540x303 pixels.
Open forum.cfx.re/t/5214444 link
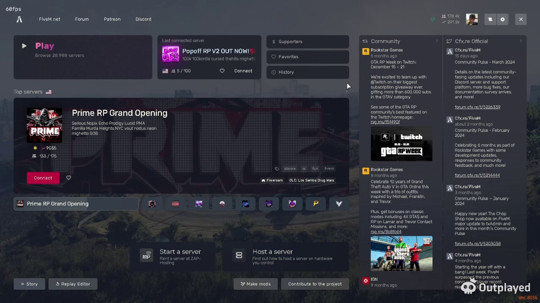tap(477, 175)
